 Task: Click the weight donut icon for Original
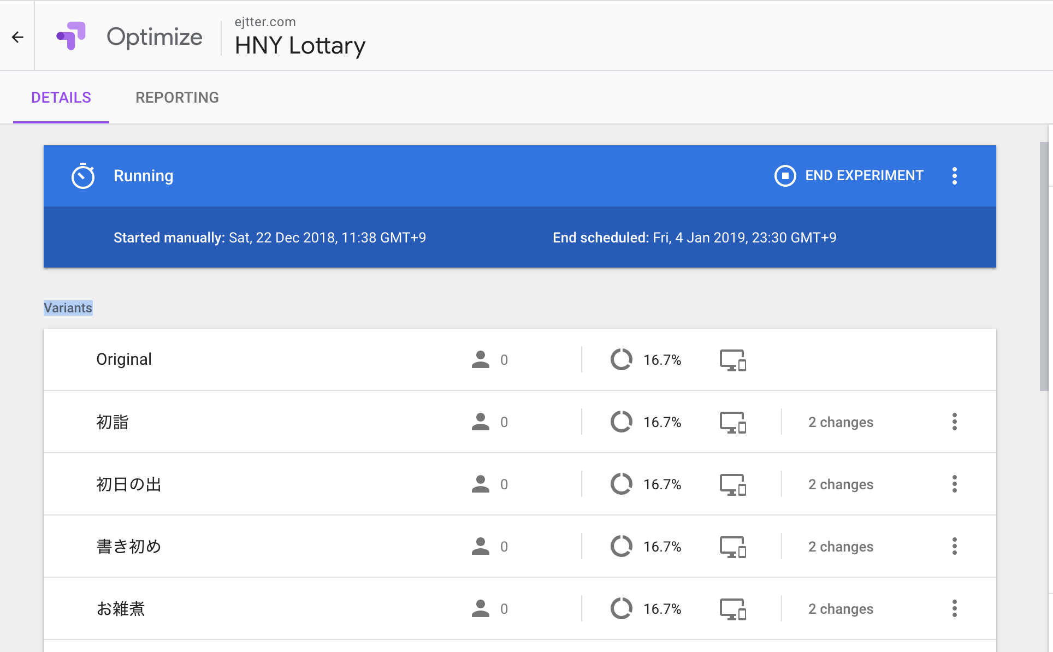pos(621,360)
